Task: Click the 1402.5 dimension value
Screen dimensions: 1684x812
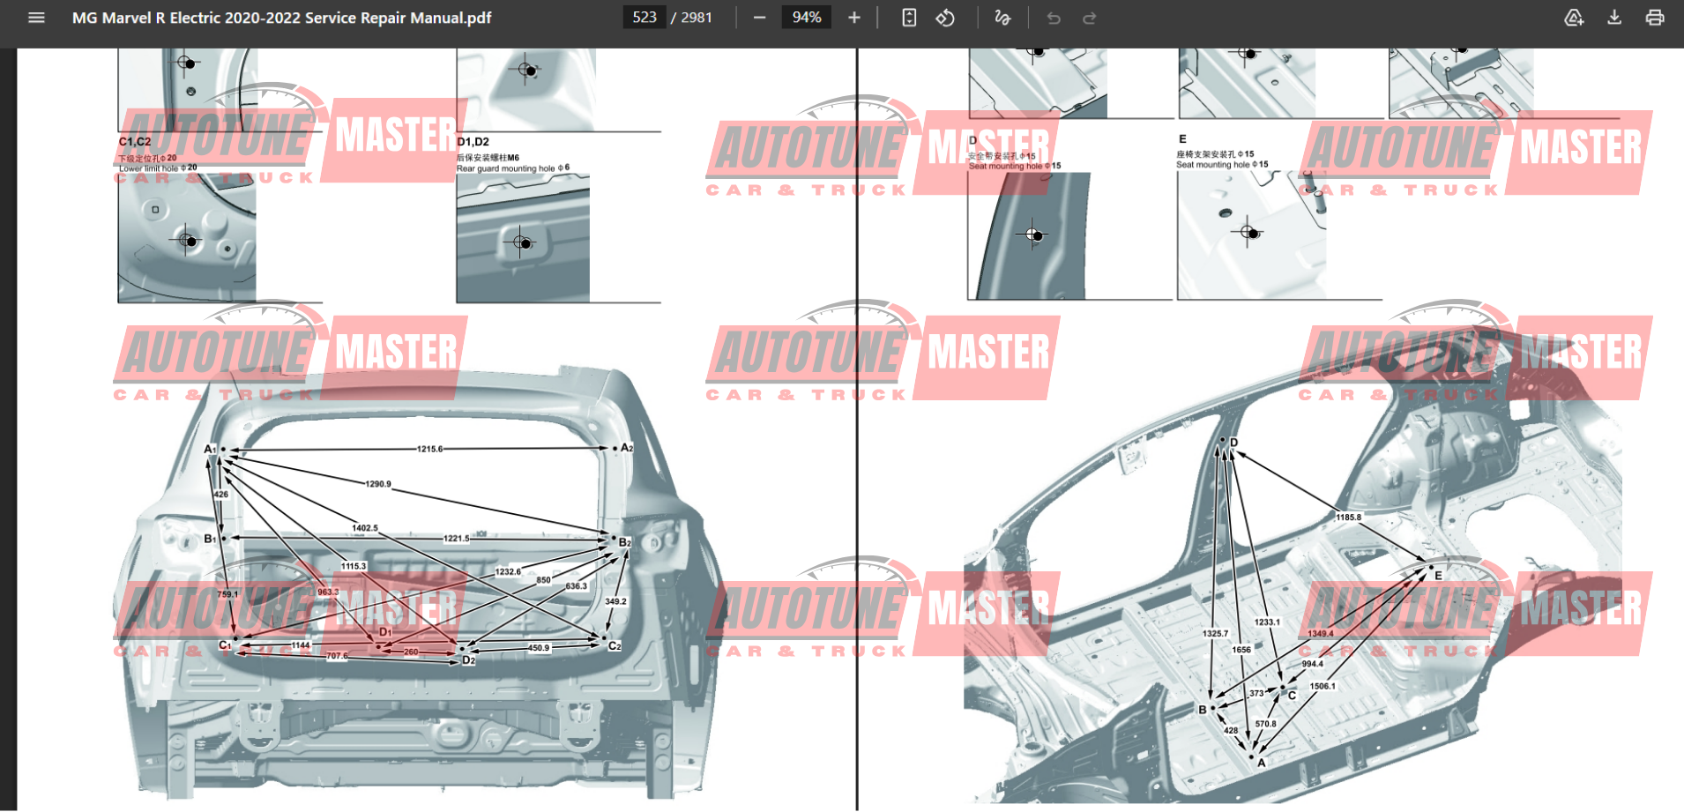Action: (365, 528)
